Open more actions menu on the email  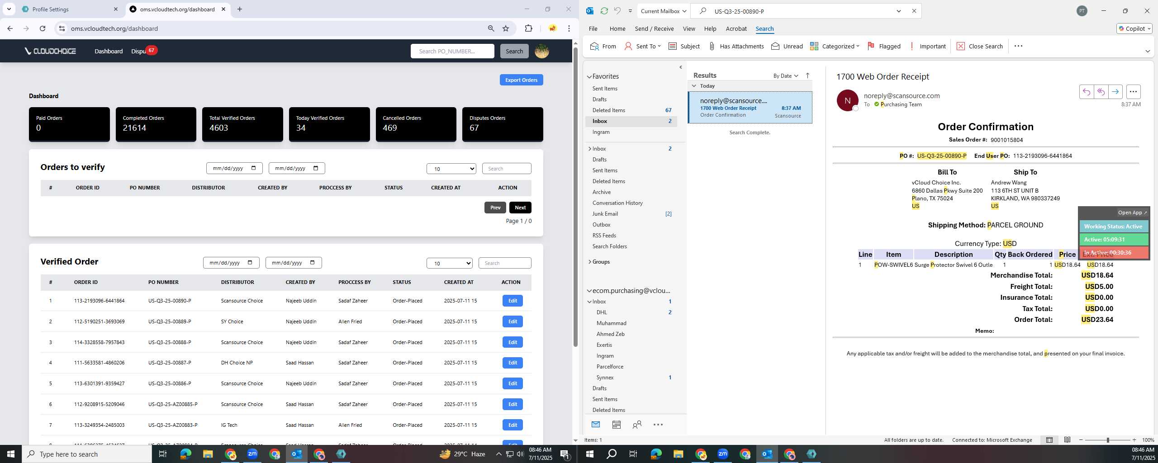click(1133, 92)
